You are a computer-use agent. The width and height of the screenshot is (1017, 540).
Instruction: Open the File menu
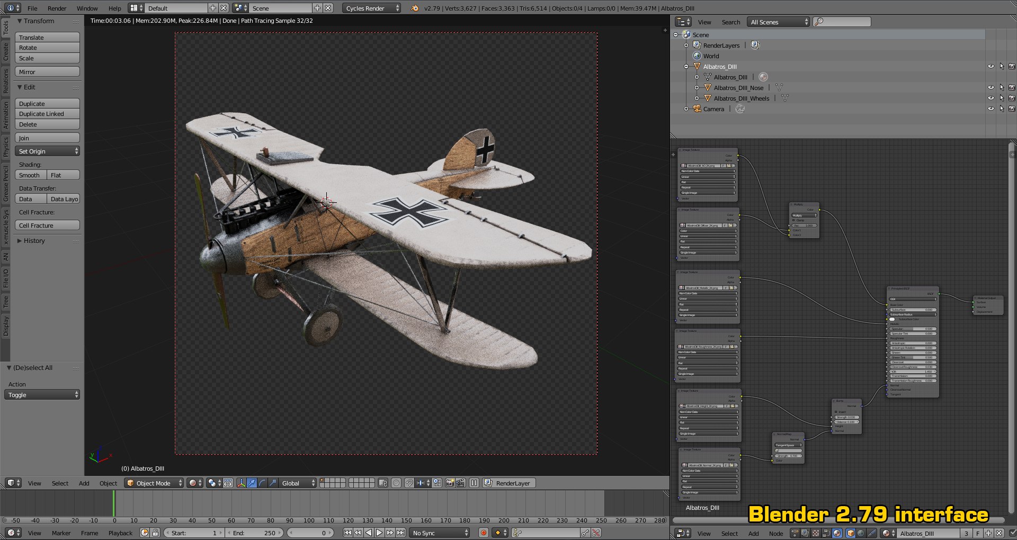pos(32,8)
